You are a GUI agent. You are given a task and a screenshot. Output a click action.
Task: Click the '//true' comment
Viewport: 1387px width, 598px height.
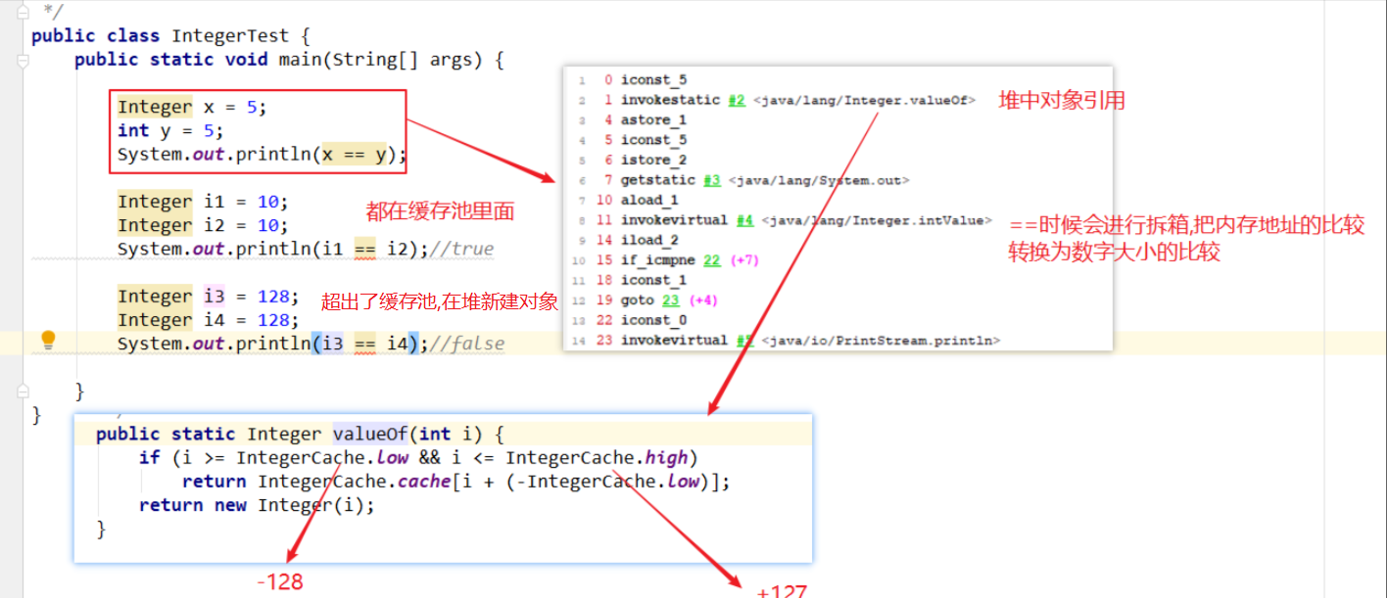461,249
